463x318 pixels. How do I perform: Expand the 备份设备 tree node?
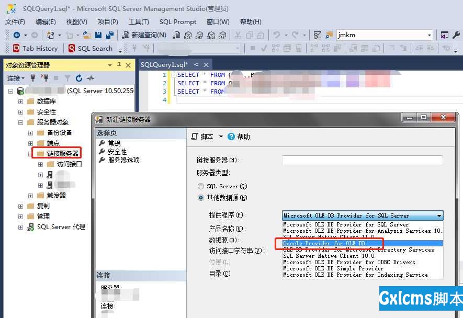pos(30,133)
